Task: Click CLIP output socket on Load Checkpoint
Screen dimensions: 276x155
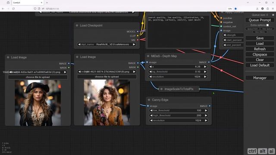Action: [138, 36]
